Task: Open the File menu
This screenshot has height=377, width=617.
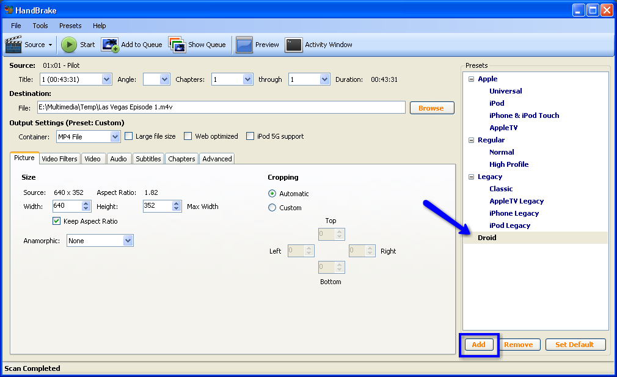Action: coord(16,26)
